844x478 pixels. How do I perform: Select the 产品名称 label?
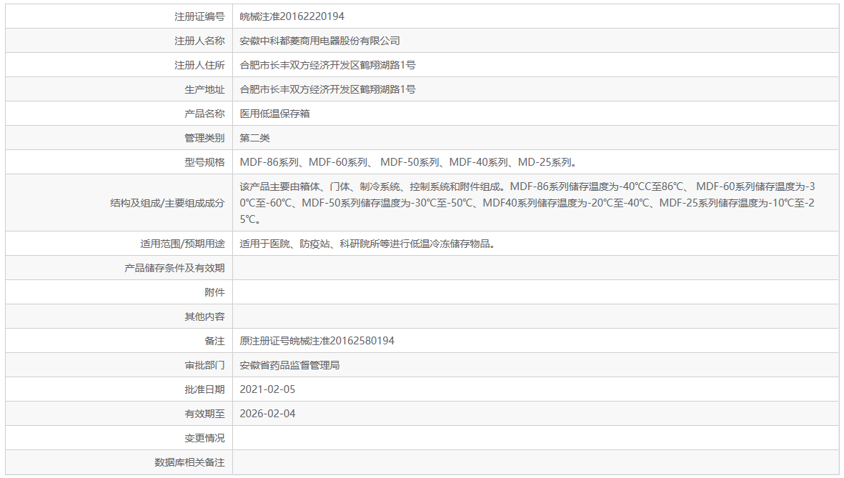[204, 114]
